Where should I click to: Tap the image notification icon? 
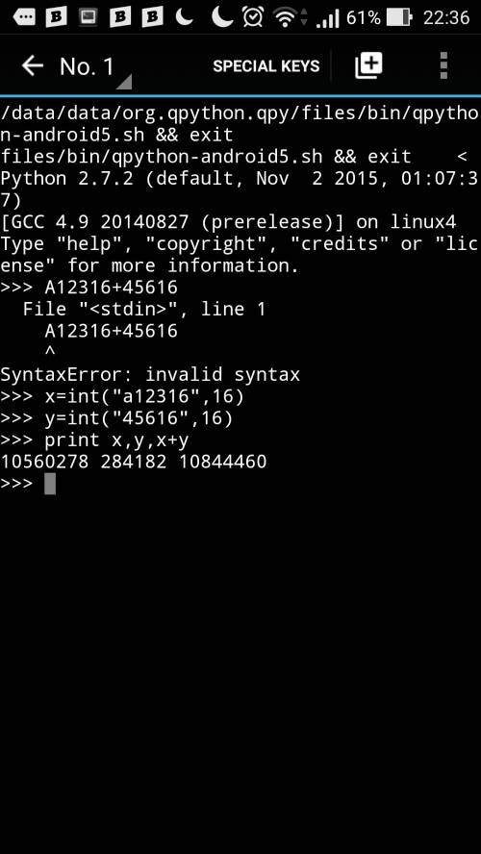(x=88, y=17)
